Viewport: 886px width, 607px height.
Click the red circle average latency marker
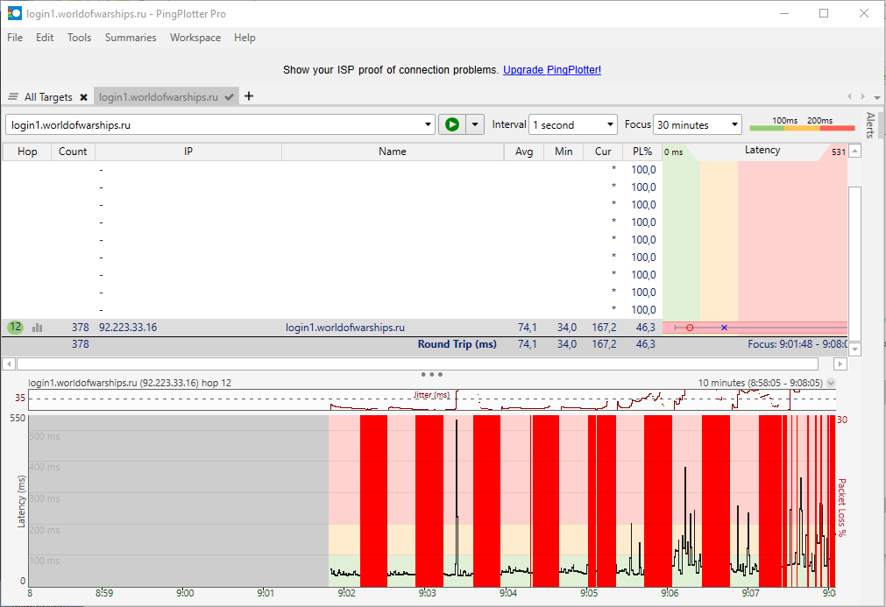pos(690,328)
